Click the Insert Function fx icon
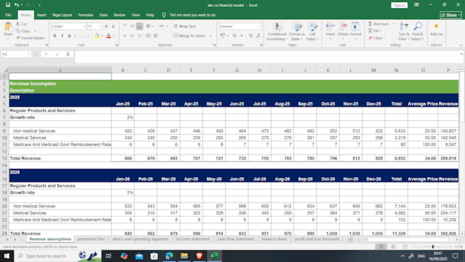The width and height of the screenshot is (465, 262). click(68, 54)
